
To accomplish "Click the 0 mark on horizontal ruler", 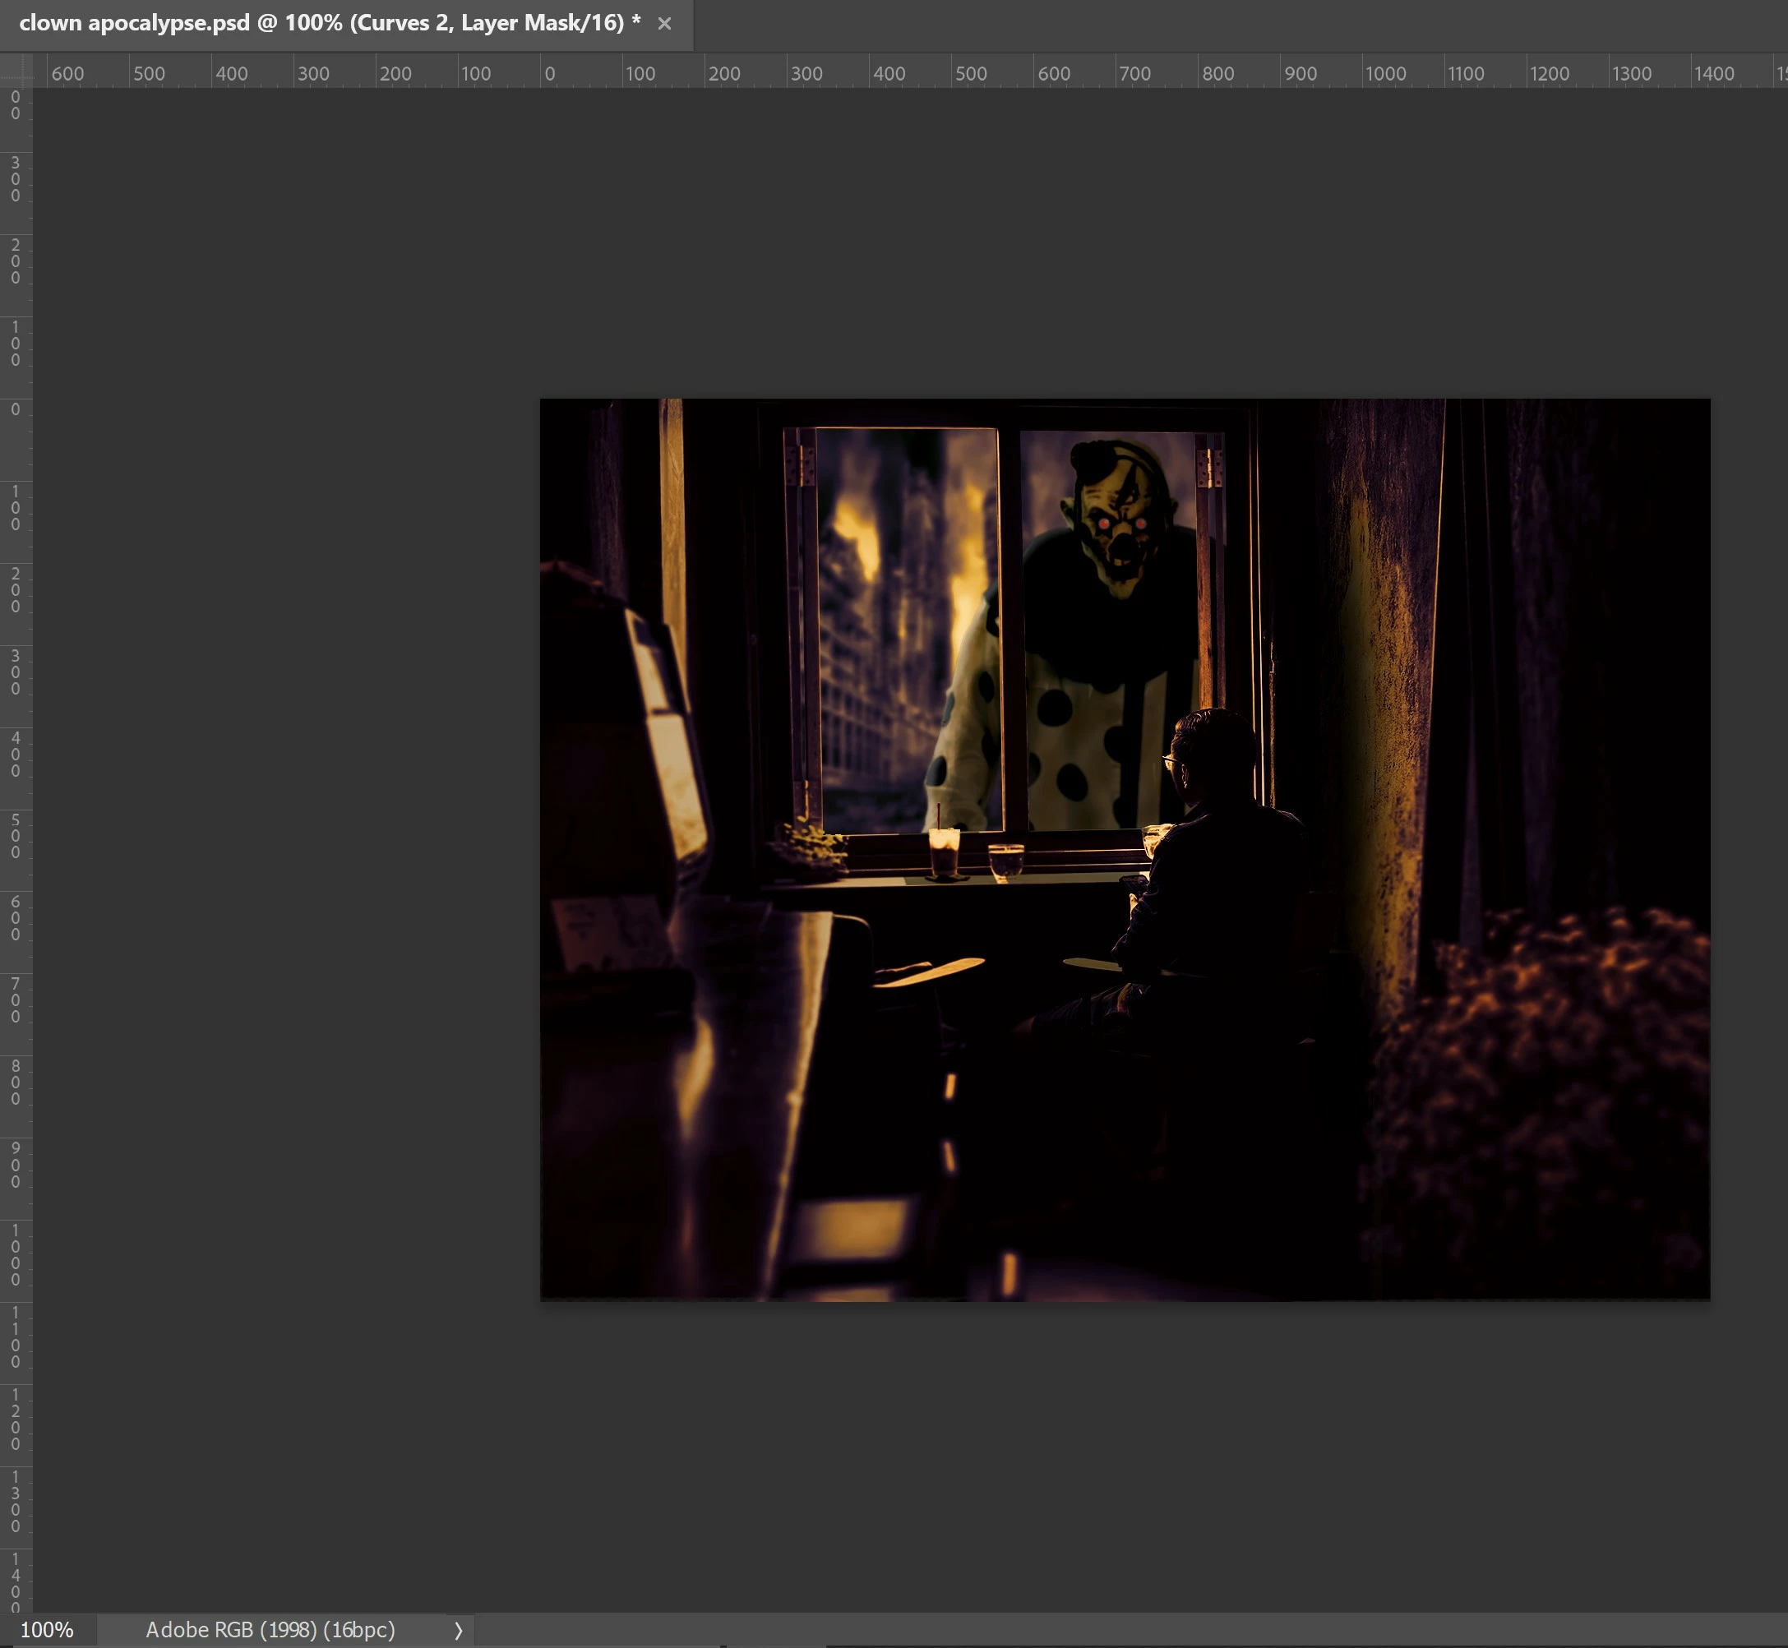I will coord(549,73).
